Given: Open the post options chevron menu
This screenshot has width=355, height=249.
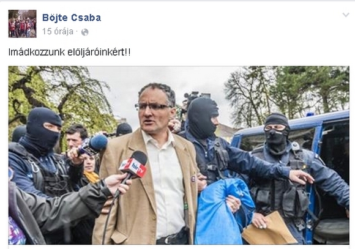Looking at the screenshot, I should pyautogui.click(x=346, y=15).
